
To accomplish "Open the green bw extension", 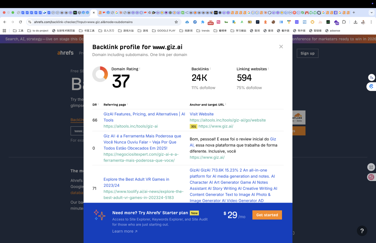I will point(226,22).
